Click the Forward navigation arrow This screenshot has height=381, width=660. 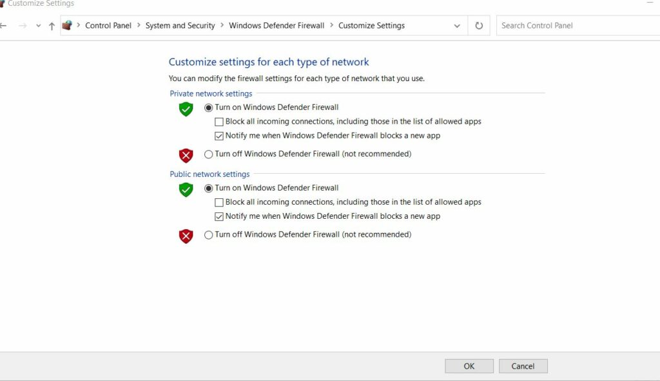click(x=23, y=26)
